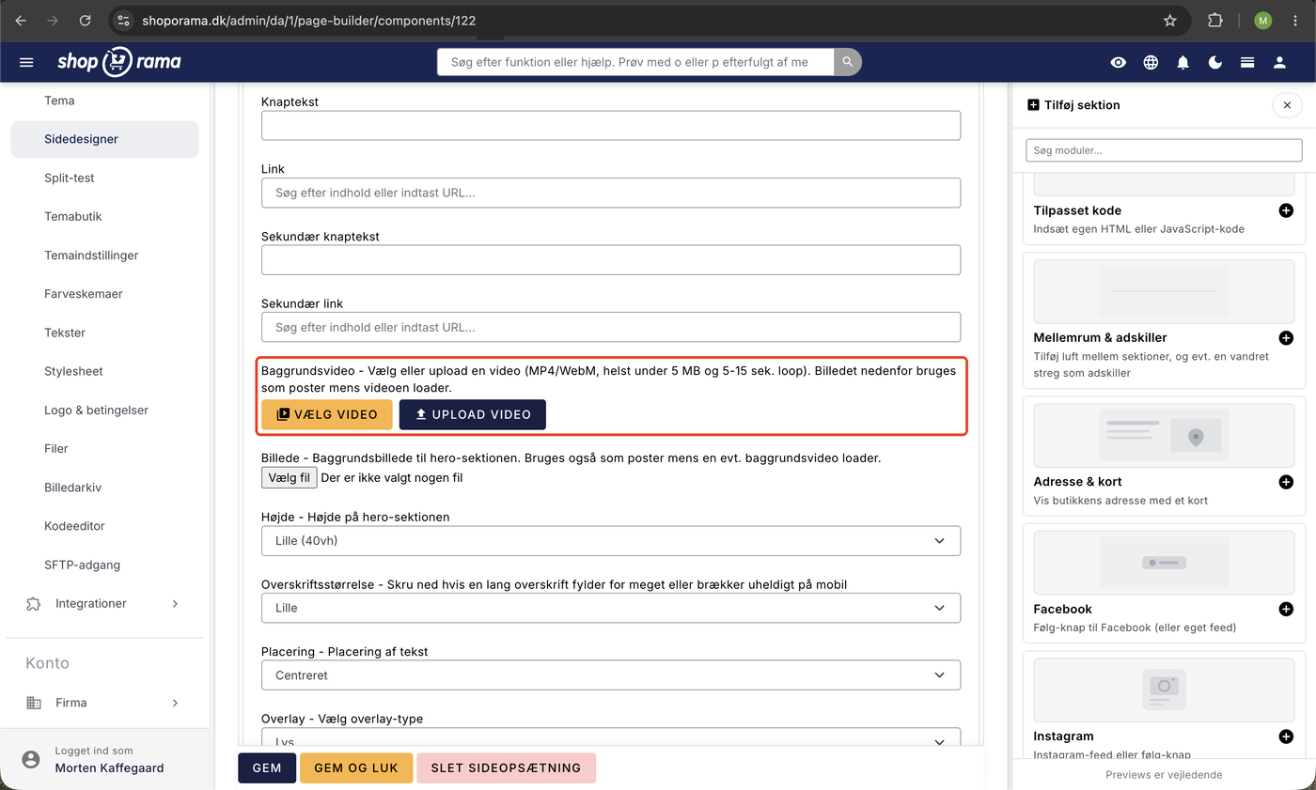Click the Integrationer puzzle icon

(x=34, y=604)
